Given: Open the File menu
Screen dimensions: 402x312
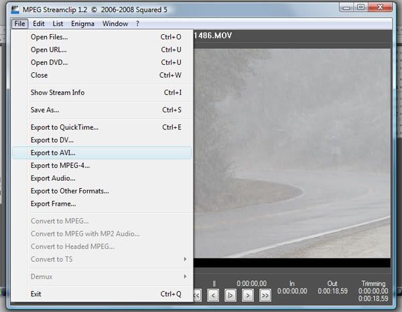Looking at the screenshot, I should pos(19,23).
